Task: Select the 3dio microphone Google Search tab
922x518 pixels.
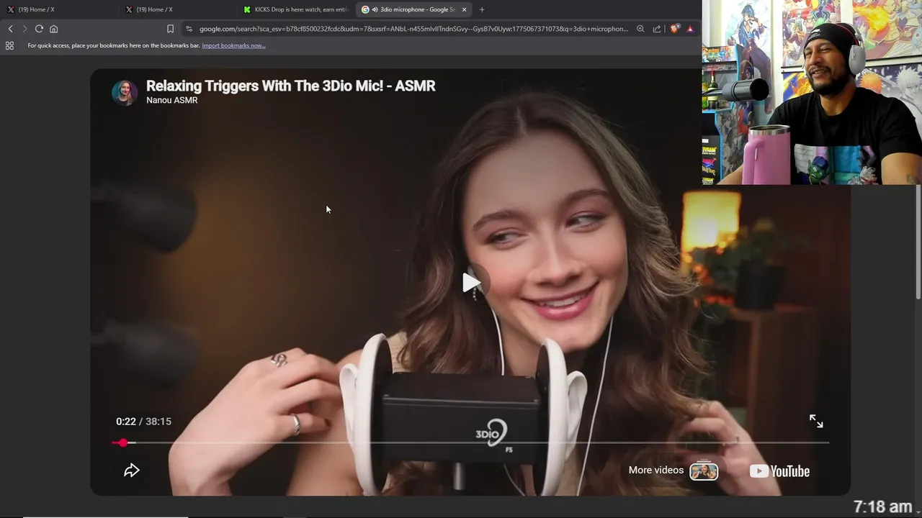Action: pos(415,9)
